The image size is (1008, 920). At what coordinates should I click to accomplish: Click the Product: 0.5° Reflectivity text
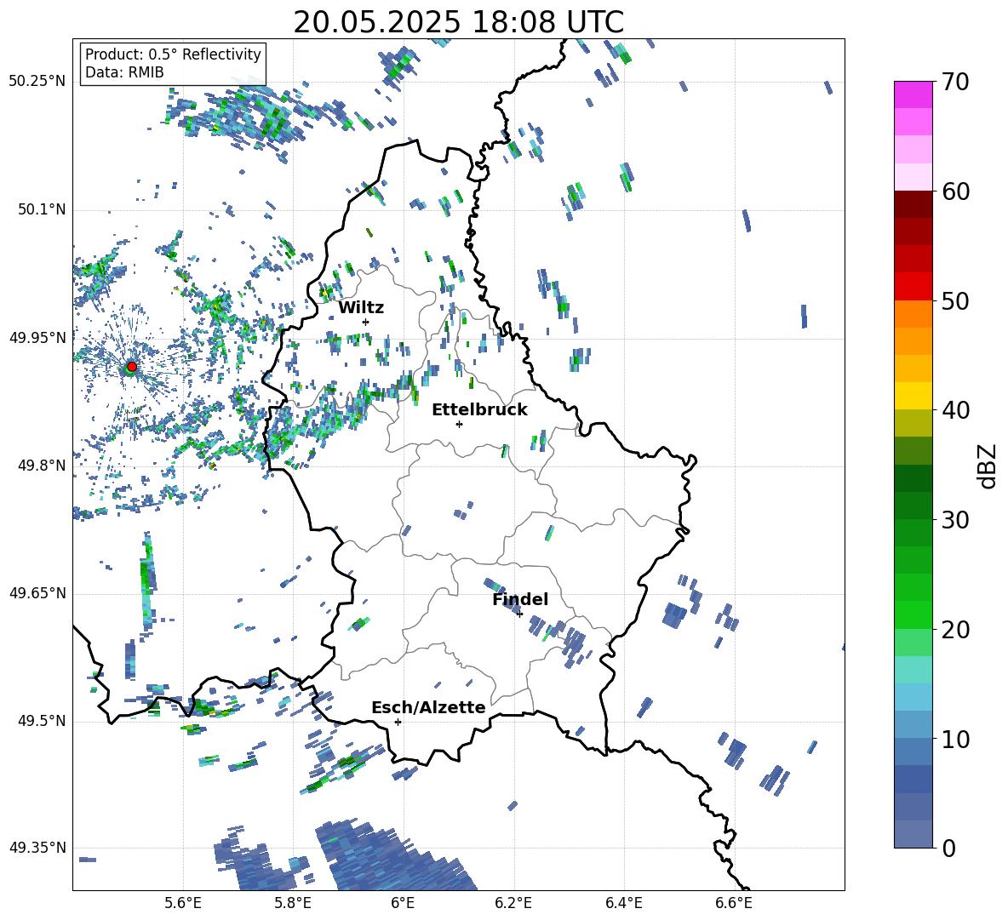point(173,54)
